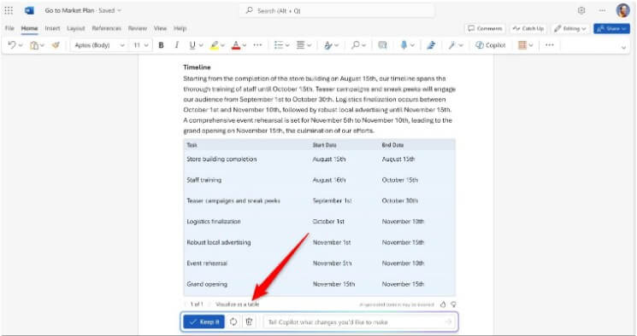Click the Paste clipboard icon
Screen dimensions: 637x336
click(x=34, y=45)
